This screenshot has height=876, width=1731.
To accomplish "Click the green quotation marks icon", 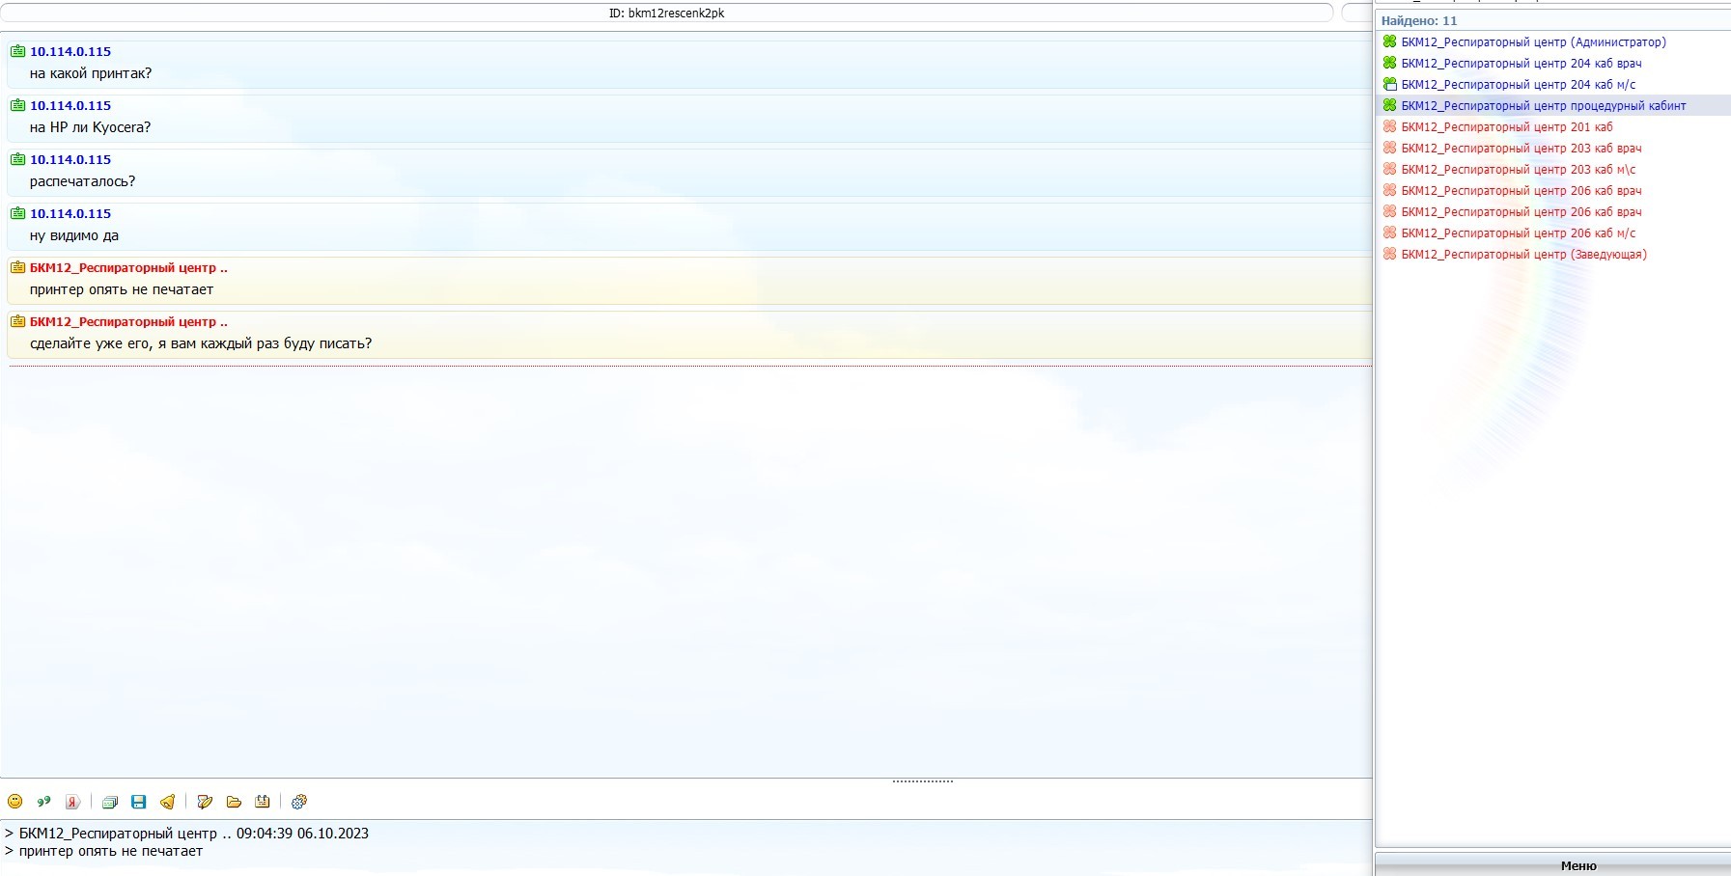I will (43, 802).
